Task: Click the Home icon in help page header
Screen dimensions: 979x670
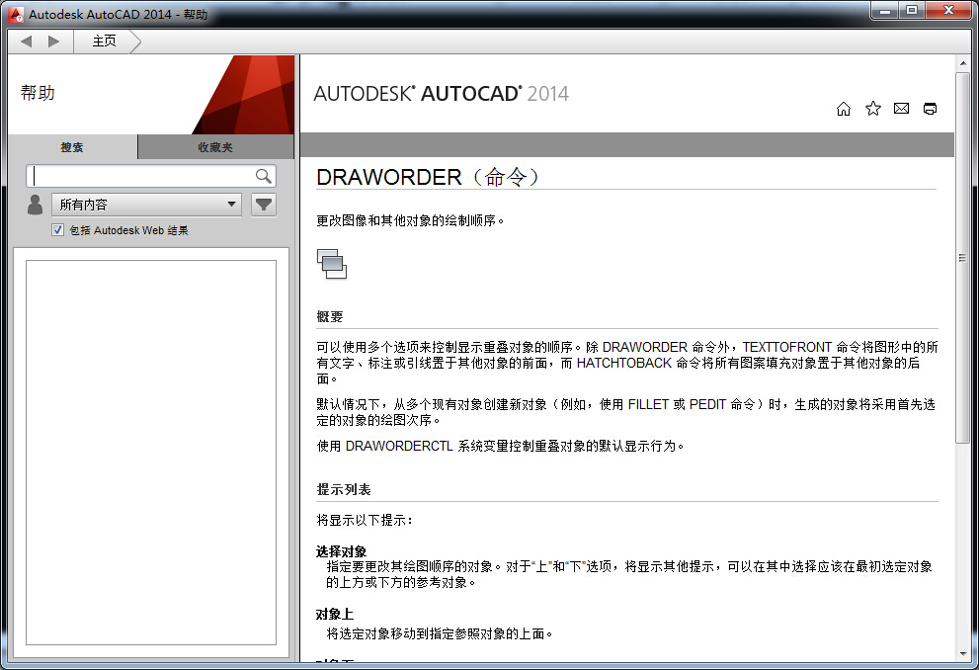Action: click(843, 109)
